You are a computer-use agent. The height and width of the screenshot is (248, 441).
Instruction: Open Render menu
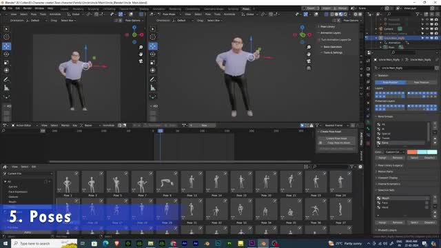tap(28, 8)
